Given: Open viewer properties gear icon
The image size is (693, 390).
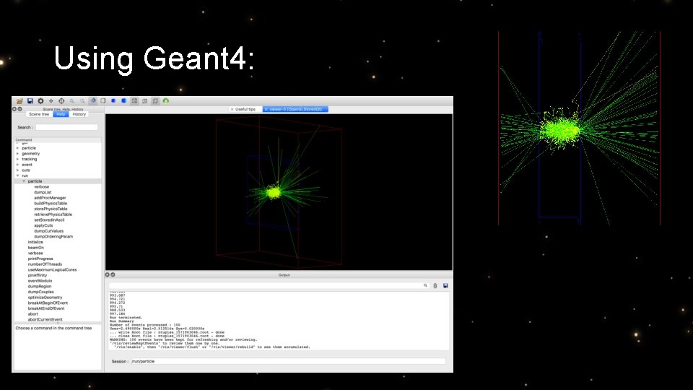Looking at the screenshot, I should [40, 101].
